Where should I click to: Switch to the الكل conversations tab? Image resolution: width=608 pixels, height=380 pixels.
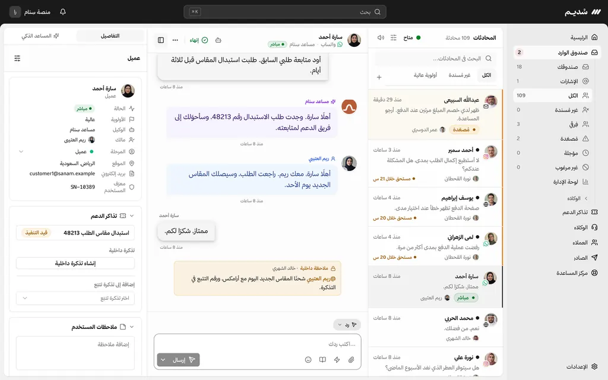click(x=486, y=75)
